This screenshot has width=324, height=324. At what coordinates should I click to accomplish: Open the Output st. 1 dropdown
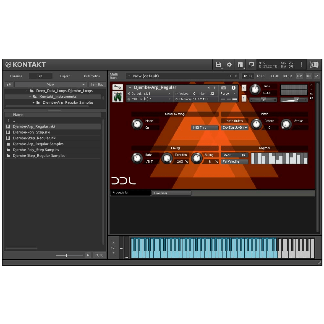point(149,94)
